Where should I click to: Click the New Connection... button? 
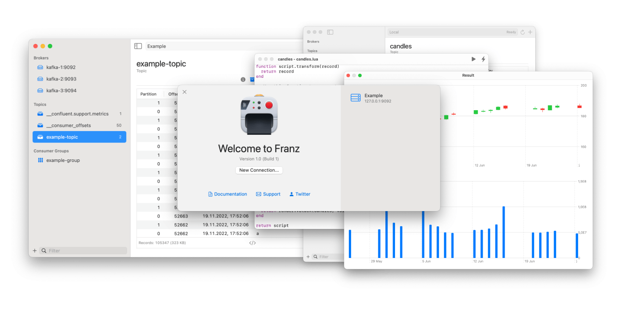point(259,170)
